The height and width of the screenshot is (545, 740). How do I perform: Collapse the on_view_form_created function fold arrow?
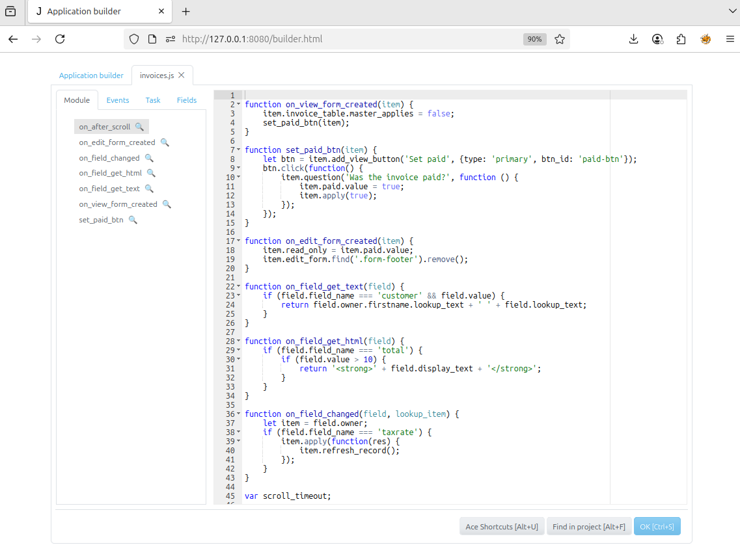238,104
